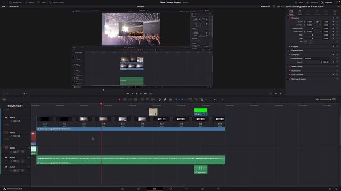
Task: Select the Trim Edit Mode tool
Action: coord(125,99)
